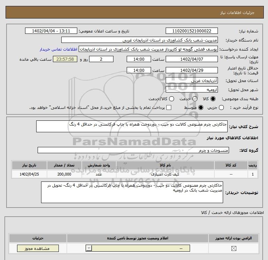Click the 'نام کالا' column header
The width and height of the screenshot is (268, 260).
point(165,165)
